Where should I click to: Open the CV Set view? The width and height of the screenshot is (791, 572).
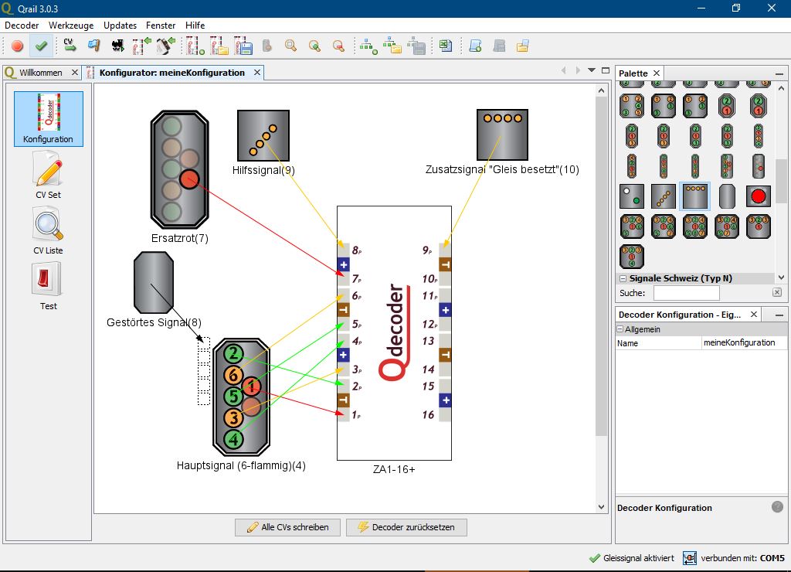click(49, 175)
